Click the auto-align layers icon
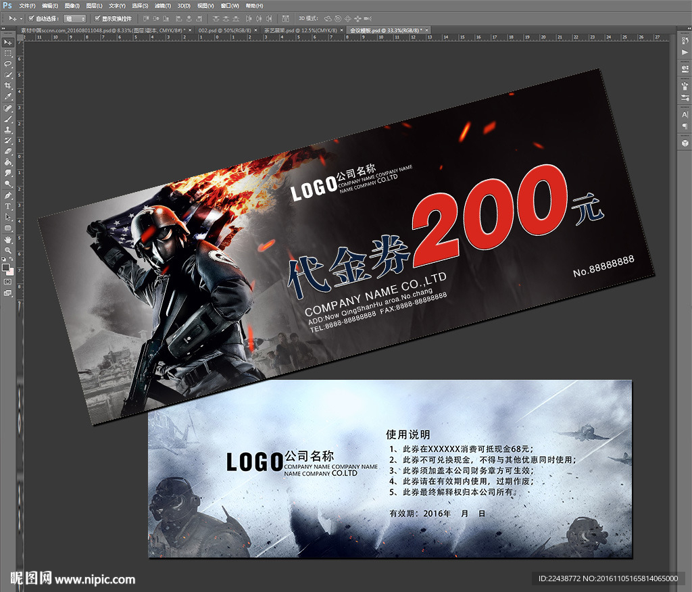Viewport: 692px width, 592px height. click(286, 18)
